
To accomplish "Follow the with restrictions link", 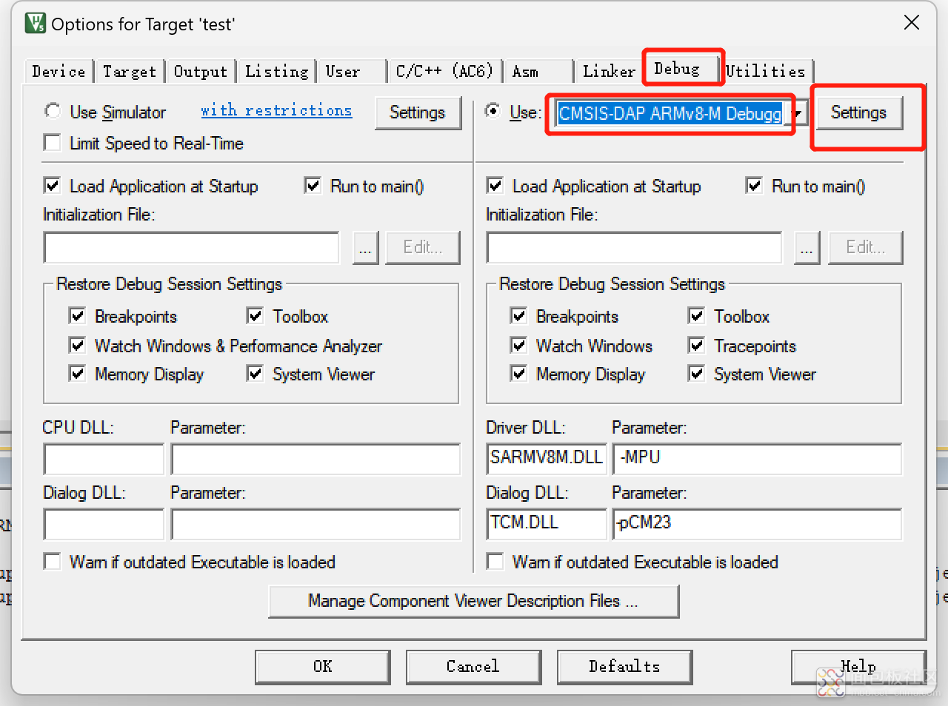I will pyautogui.click(x=276, y=111).
